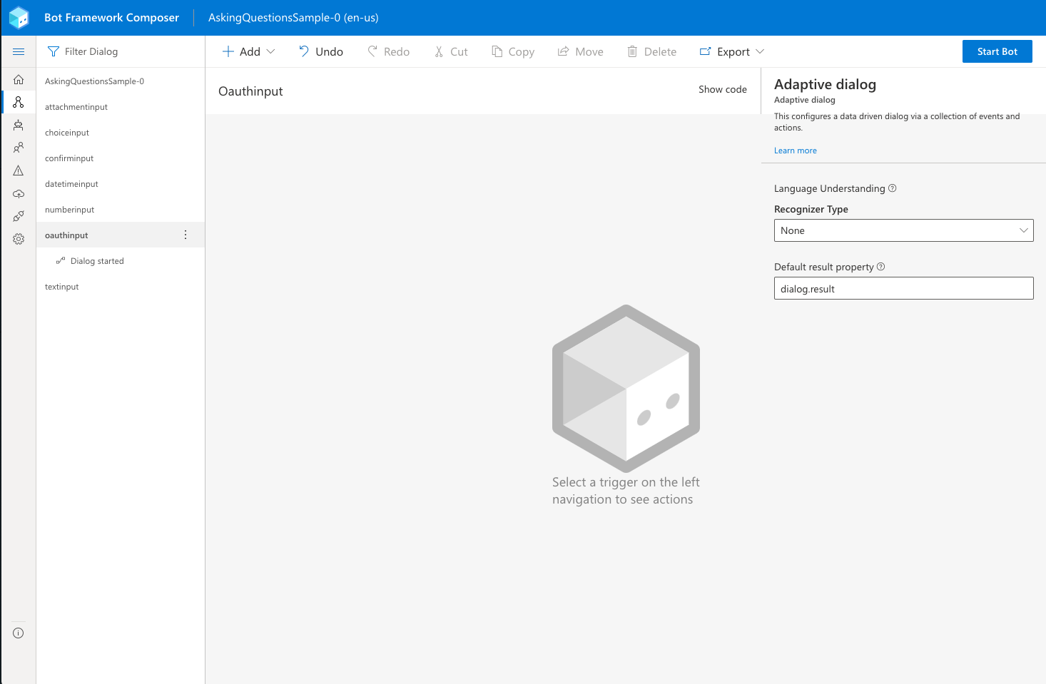Click Show code

pyautogui.click(x=723, y=89)
